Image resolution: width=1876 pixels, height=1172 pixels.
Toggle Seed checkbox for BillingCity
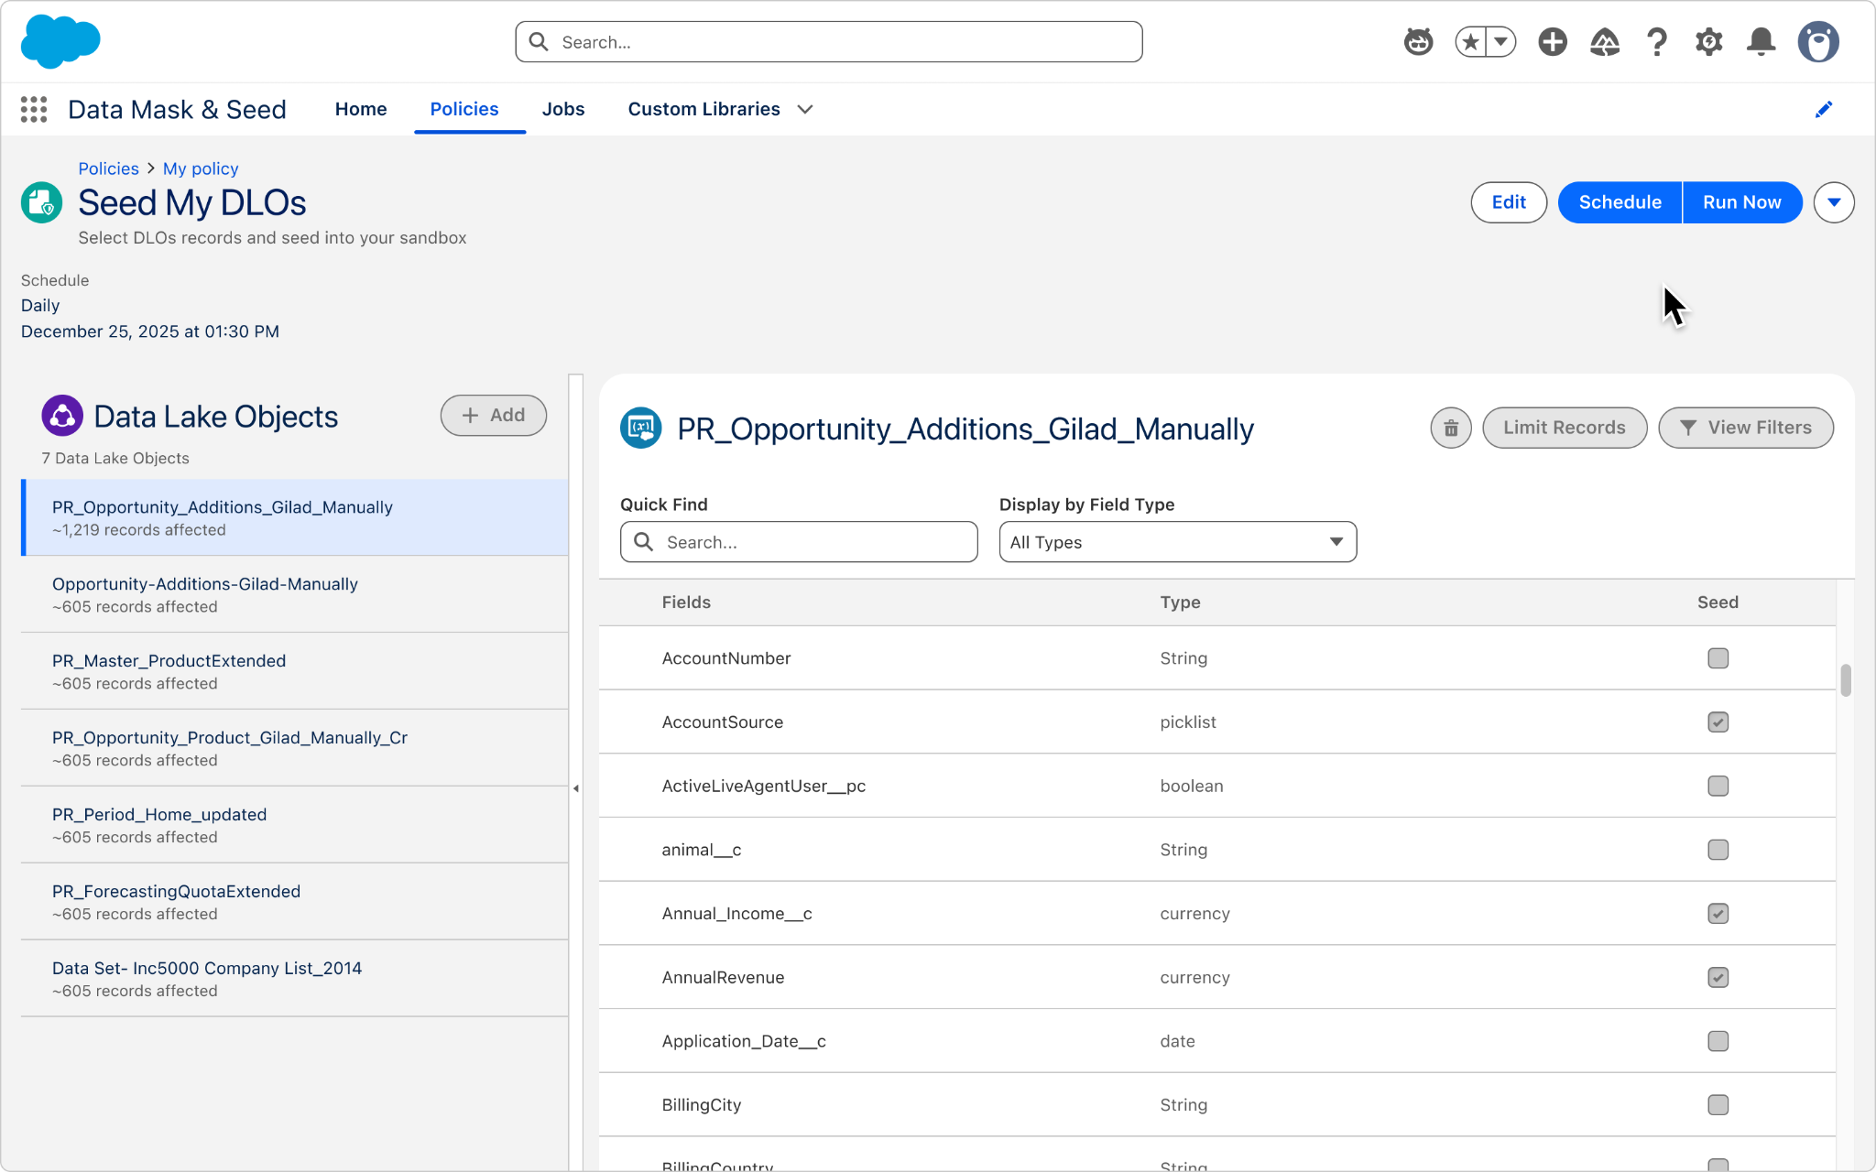(1718, 1105)
